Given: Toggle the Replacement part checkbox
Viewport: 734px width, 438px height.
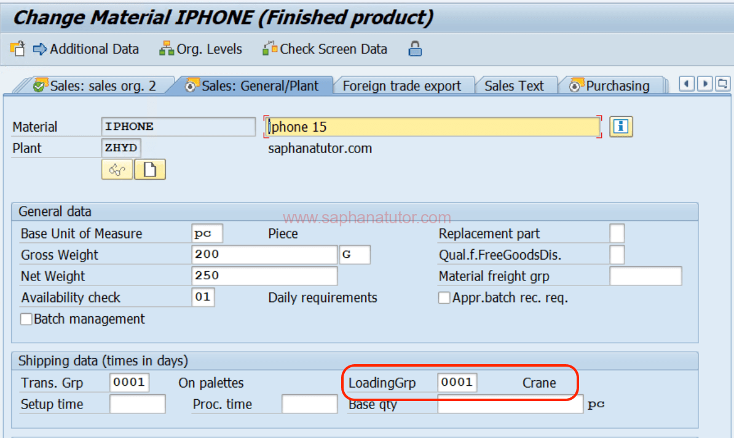Looking at the screenshot, I should pyautogui.click(x=617, y=233).
